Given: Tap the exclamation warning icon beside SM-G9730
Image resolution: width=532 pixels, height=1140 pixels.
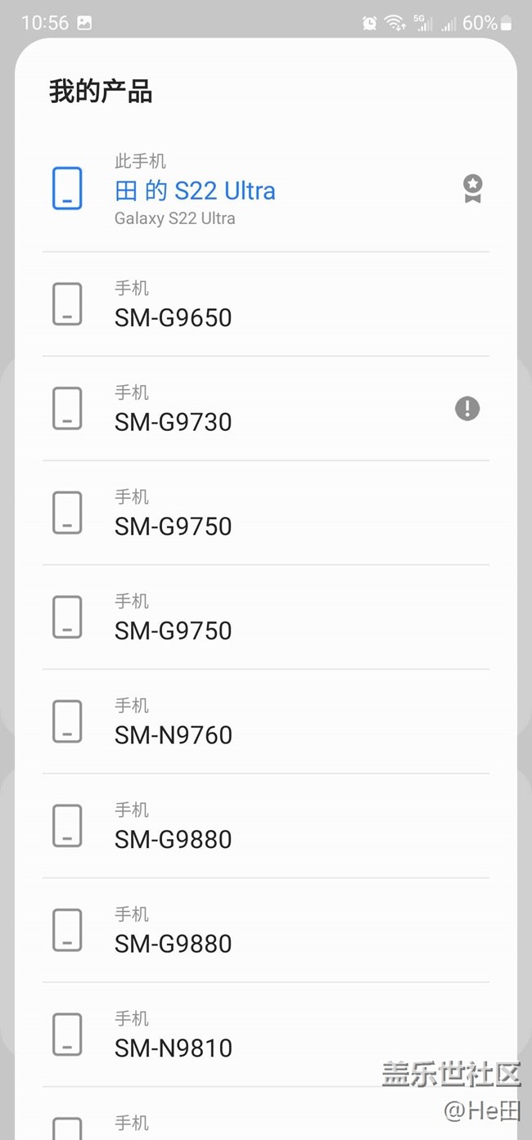Looking at the screenshot, I should (x=467, y=408).
